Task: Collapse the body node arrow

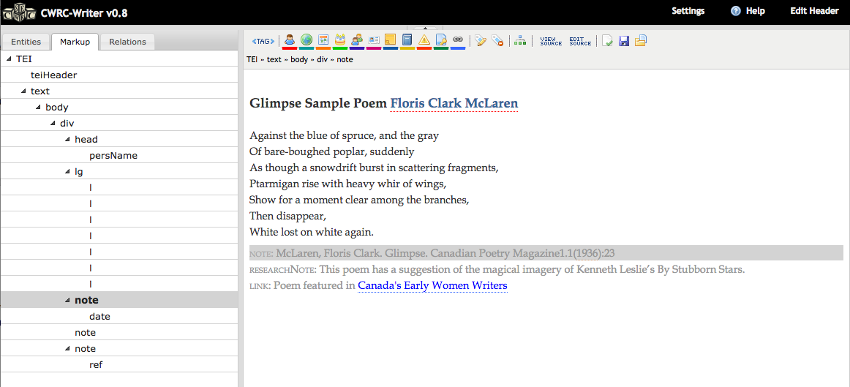Action: pyautogui.click(x=38, y=108)
